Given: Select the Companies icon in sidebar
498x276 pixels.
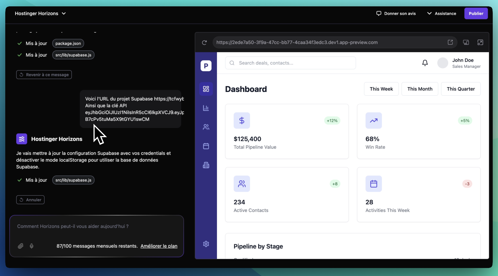Looking at the screenshot, I should [206, 165].
